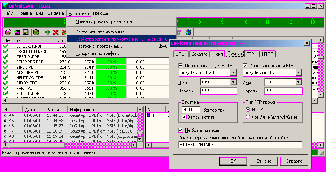Click file list horizontal scrollbar left arrow
Viewport: 326px width, 172px height.
5,101
